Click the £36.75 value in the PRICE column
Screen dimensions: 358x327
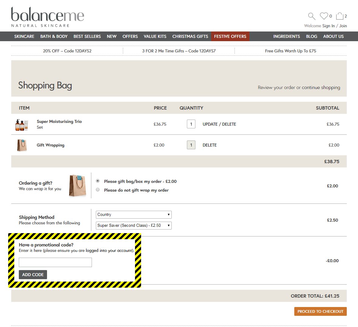tap(160, 124)
